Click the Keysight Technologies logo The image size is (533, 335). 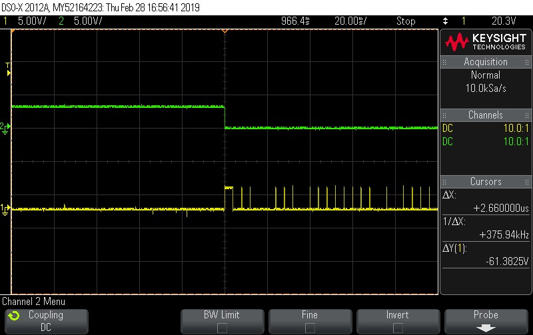pos(485,43)
